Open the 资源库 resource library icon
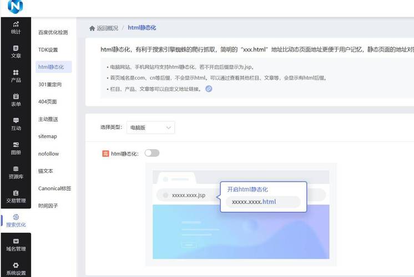The height and width of the screenshot is (277, 414). pos(16,169)
